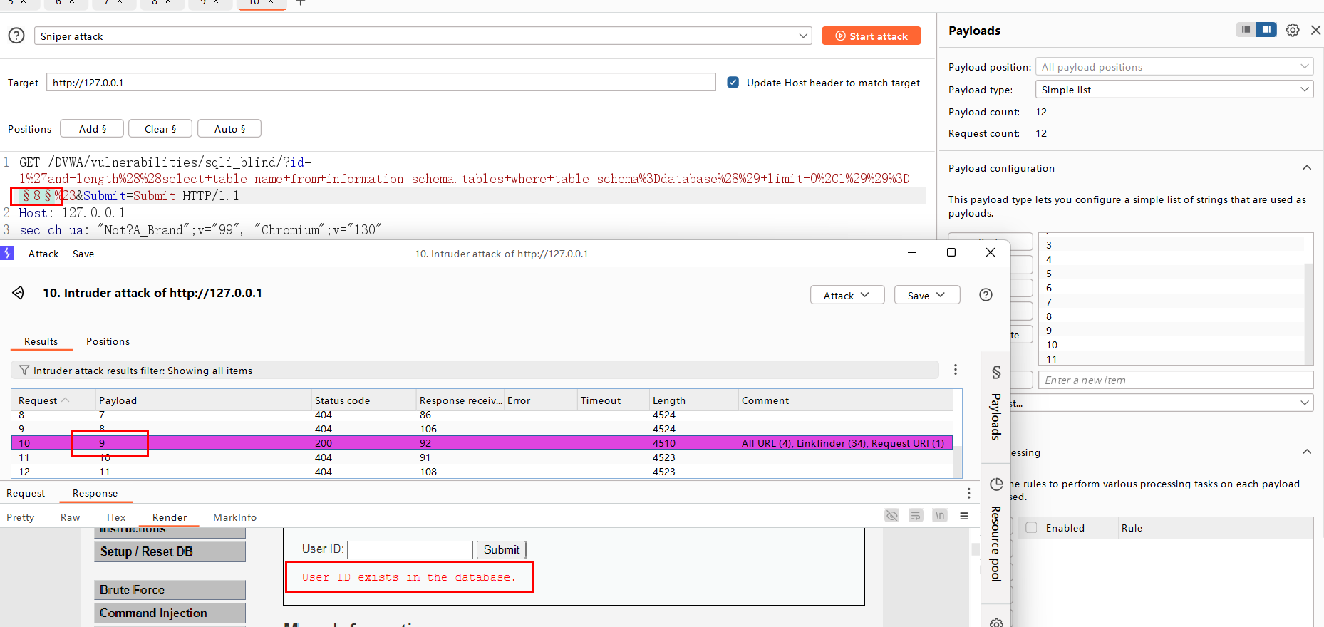Auto-place payload position markers
The height and width of the screenshot is (627, 1324).
point(229,128)
